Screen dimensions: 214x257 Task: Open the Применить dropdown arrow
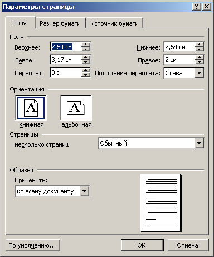[x=85, y=191]
